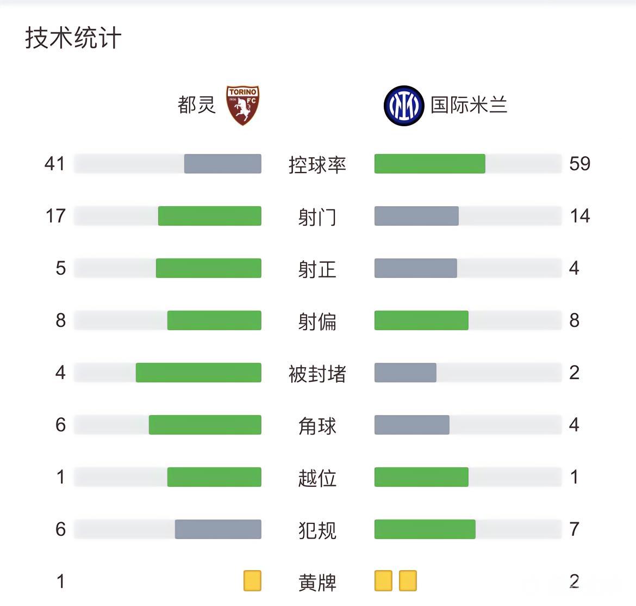
Task: Click Inter's possession value 59
Action: tap(579, 164)
